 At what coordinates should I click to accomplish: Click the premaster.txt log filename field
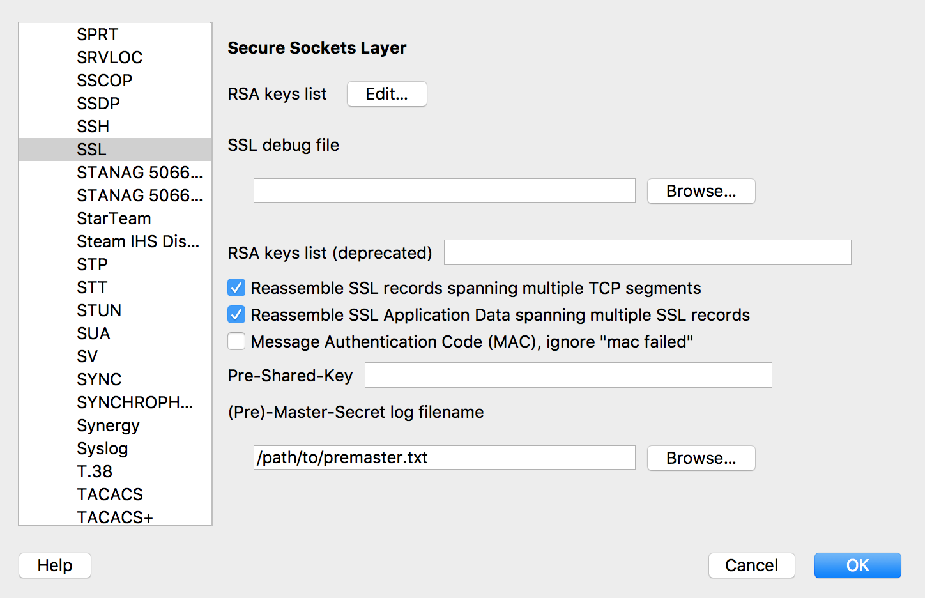pos(444,457)
